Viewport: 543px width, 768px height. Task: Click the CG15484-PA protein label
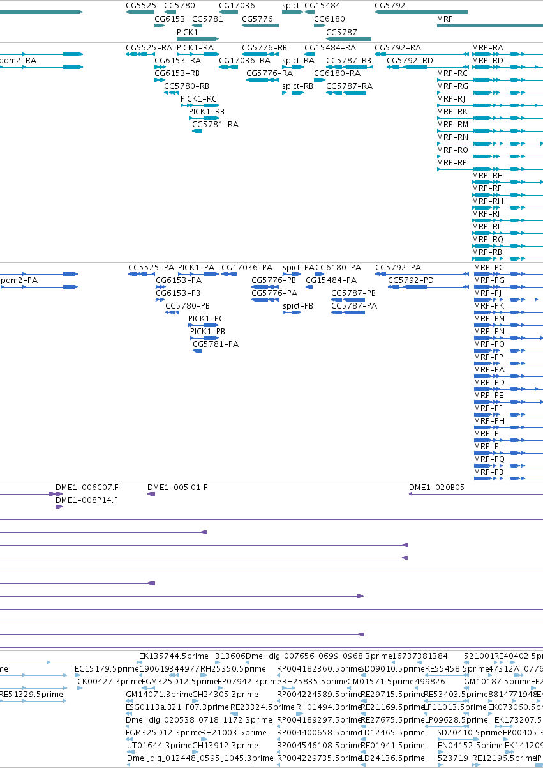coord(331,280)
